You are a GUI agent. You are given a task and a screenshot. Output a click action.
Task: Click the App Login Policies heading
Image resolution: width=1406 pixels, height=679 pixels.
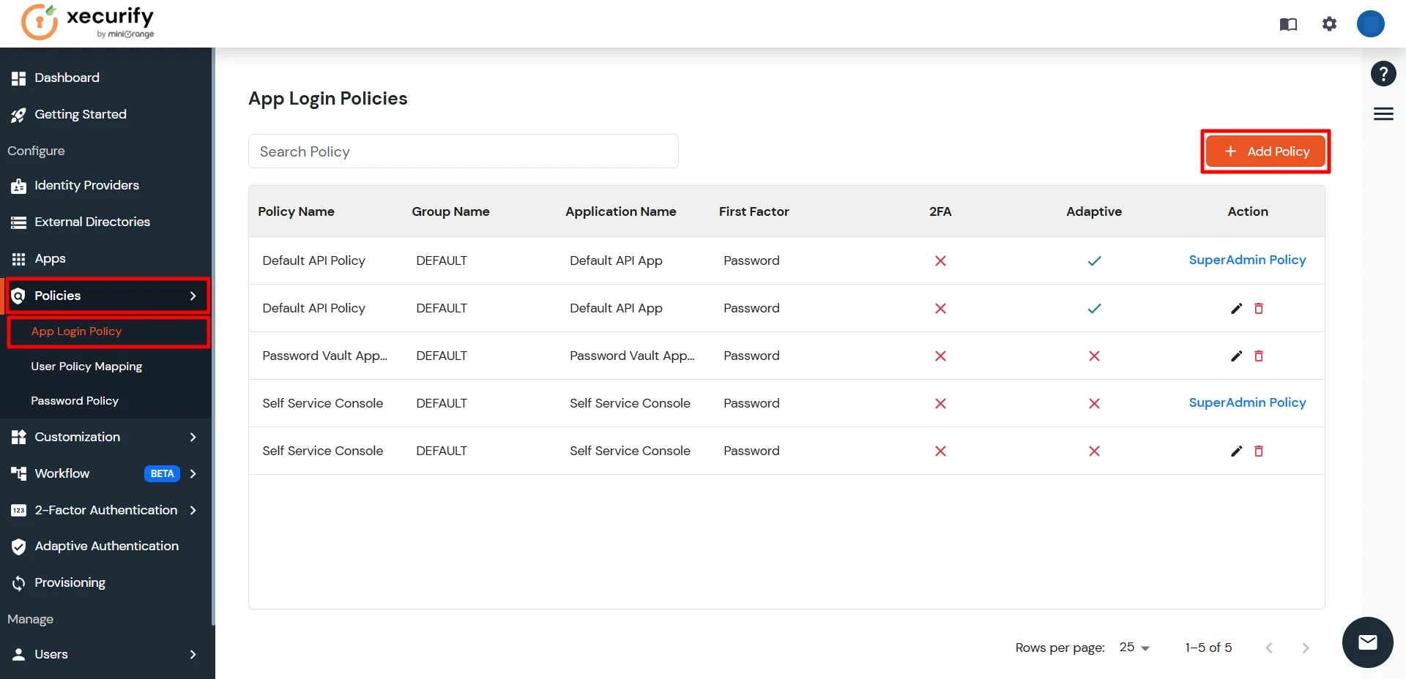[328, 99]
